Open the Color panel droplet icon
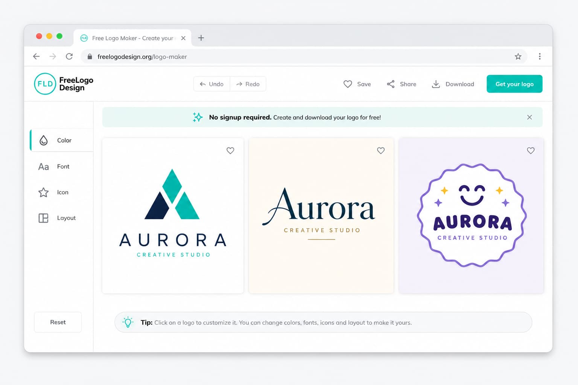The image size is (578, 385). (44, 140)
